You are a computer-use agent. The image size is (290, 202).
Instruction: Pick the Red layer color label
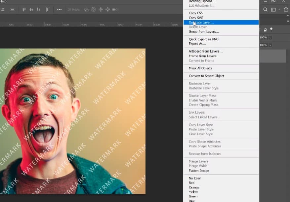(x=191, y=183)
